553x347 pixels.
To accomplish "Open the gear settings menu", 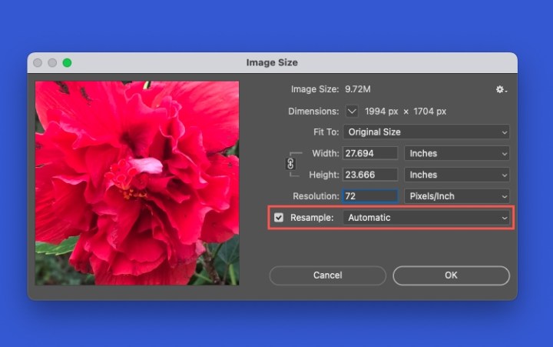I will [x=501, y=90].
